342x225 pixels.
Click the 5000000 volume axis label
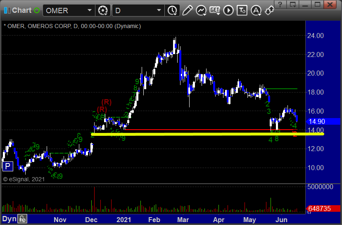tap(320, 187)
